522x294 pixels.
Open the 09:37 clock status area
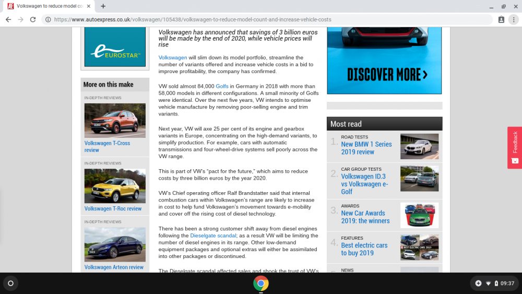(507, 284)
